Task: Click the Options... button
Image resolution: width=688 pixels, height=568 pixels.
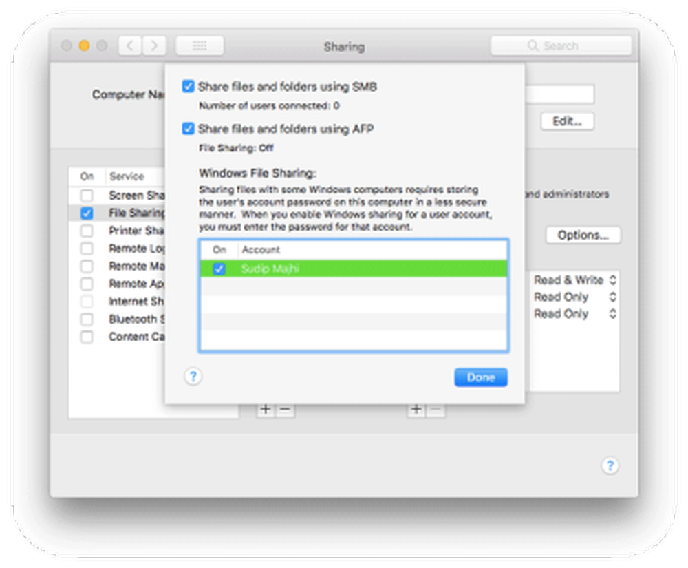Action: (583, 235)
